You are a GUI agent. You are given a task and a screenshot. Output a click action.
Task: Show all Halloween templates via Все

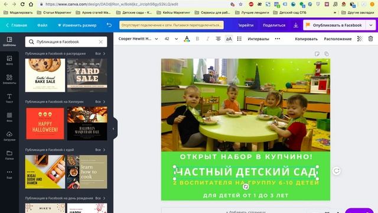[x=100, y=102]
